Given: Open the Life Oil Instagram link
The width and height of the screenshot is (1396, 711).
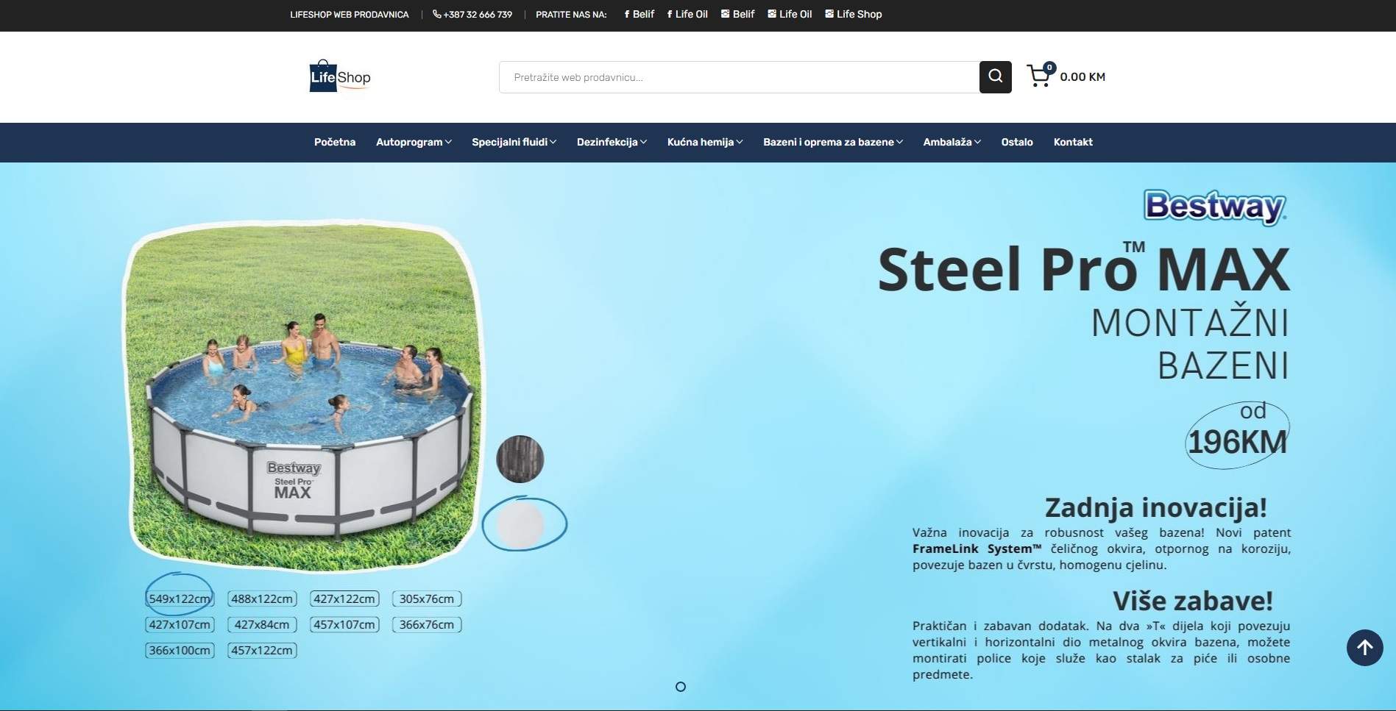Looking at the screenshot, I should 790,14.
